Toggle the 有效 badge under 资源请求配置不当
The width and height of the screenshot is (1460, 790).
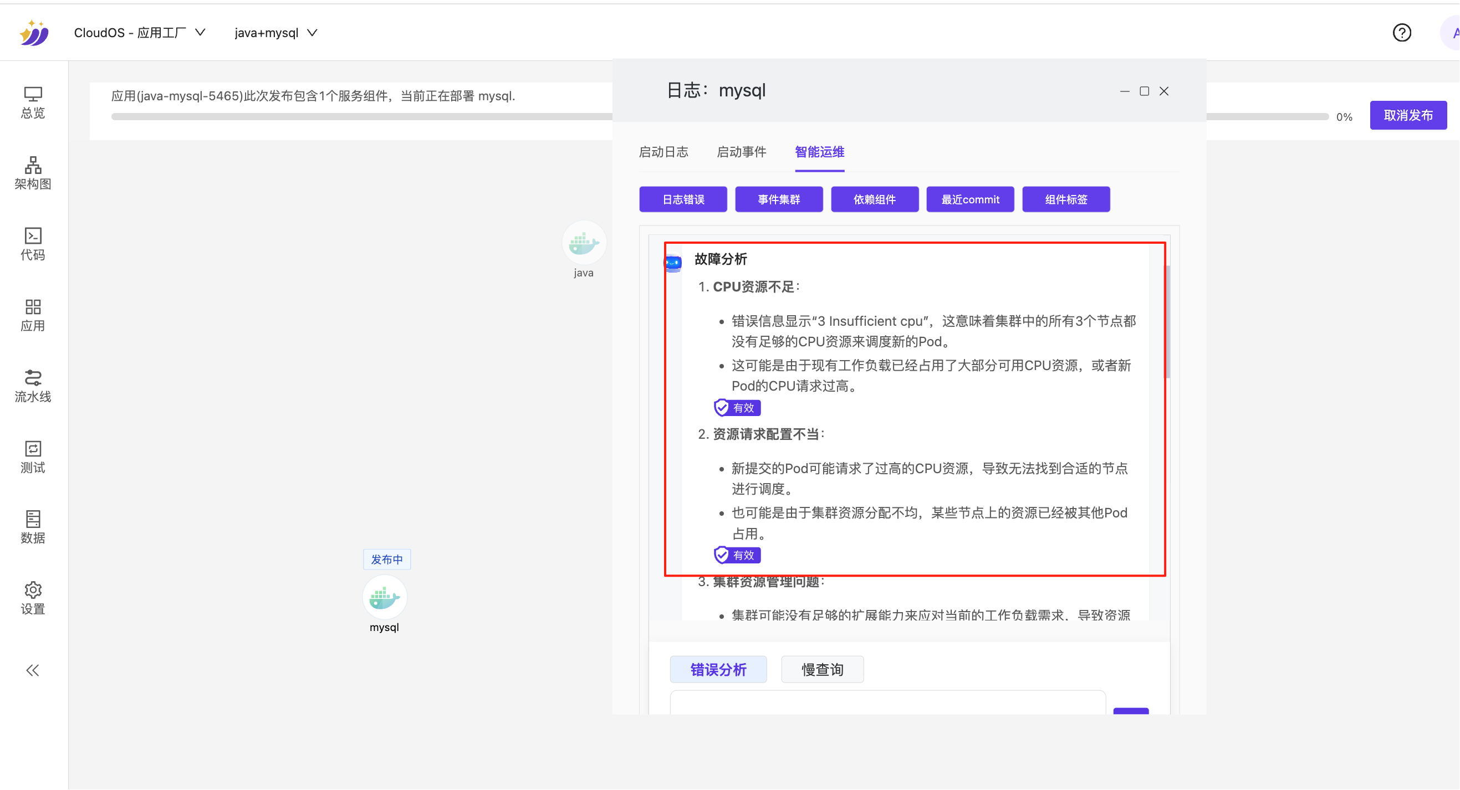737,555
